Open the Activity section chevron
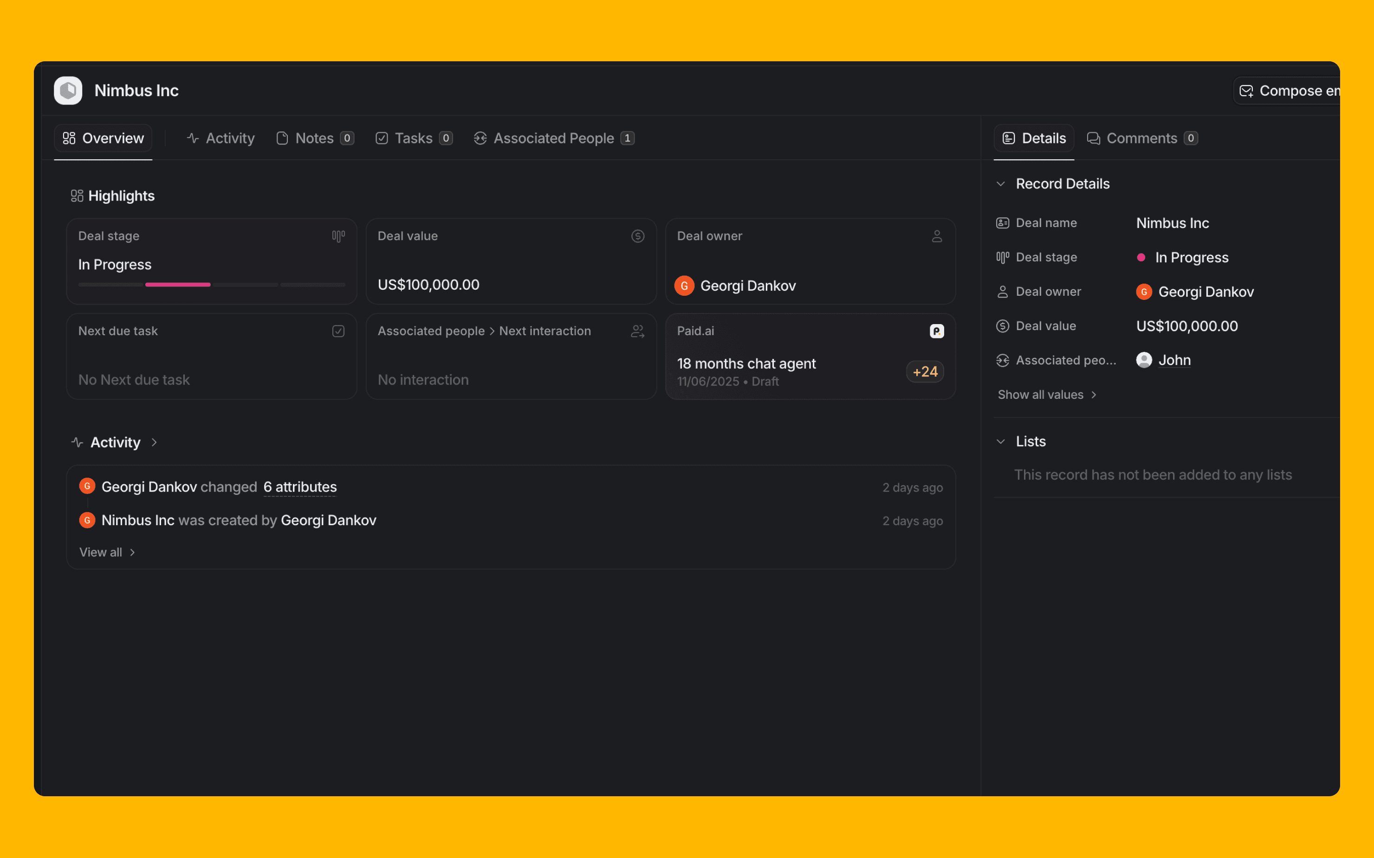The width and height of the screenshot is (1374, 858). point(154,442)
